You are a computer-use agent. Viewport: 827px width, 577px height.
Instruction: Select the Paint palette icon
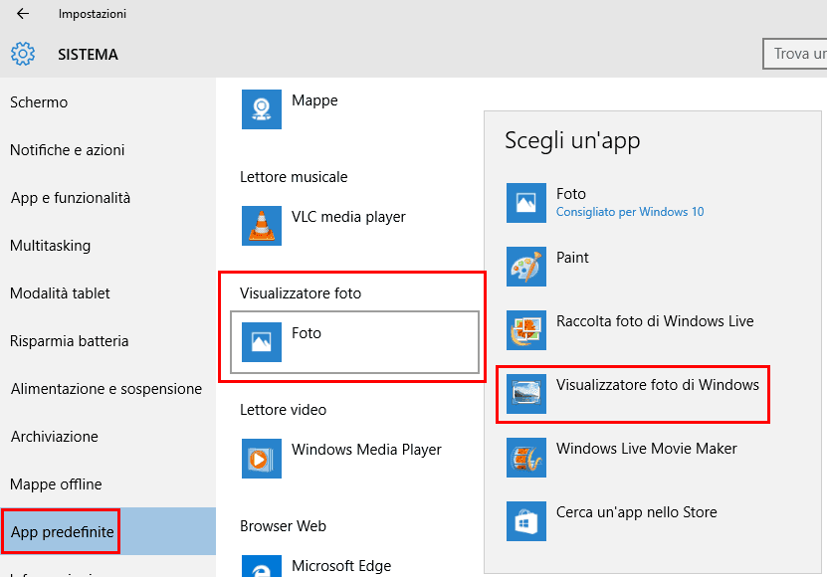526,267
